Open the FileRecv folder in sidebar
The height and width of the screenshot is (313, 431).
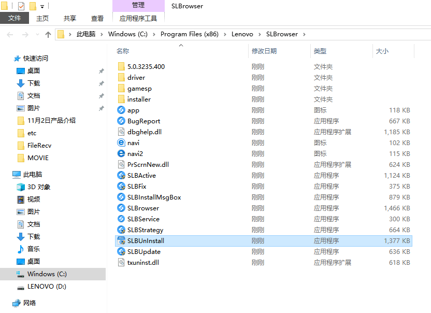pos(39,146)
